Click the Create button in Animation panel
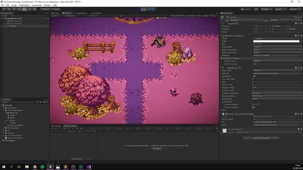Screen dimensions: 303x170 point(157,149)
